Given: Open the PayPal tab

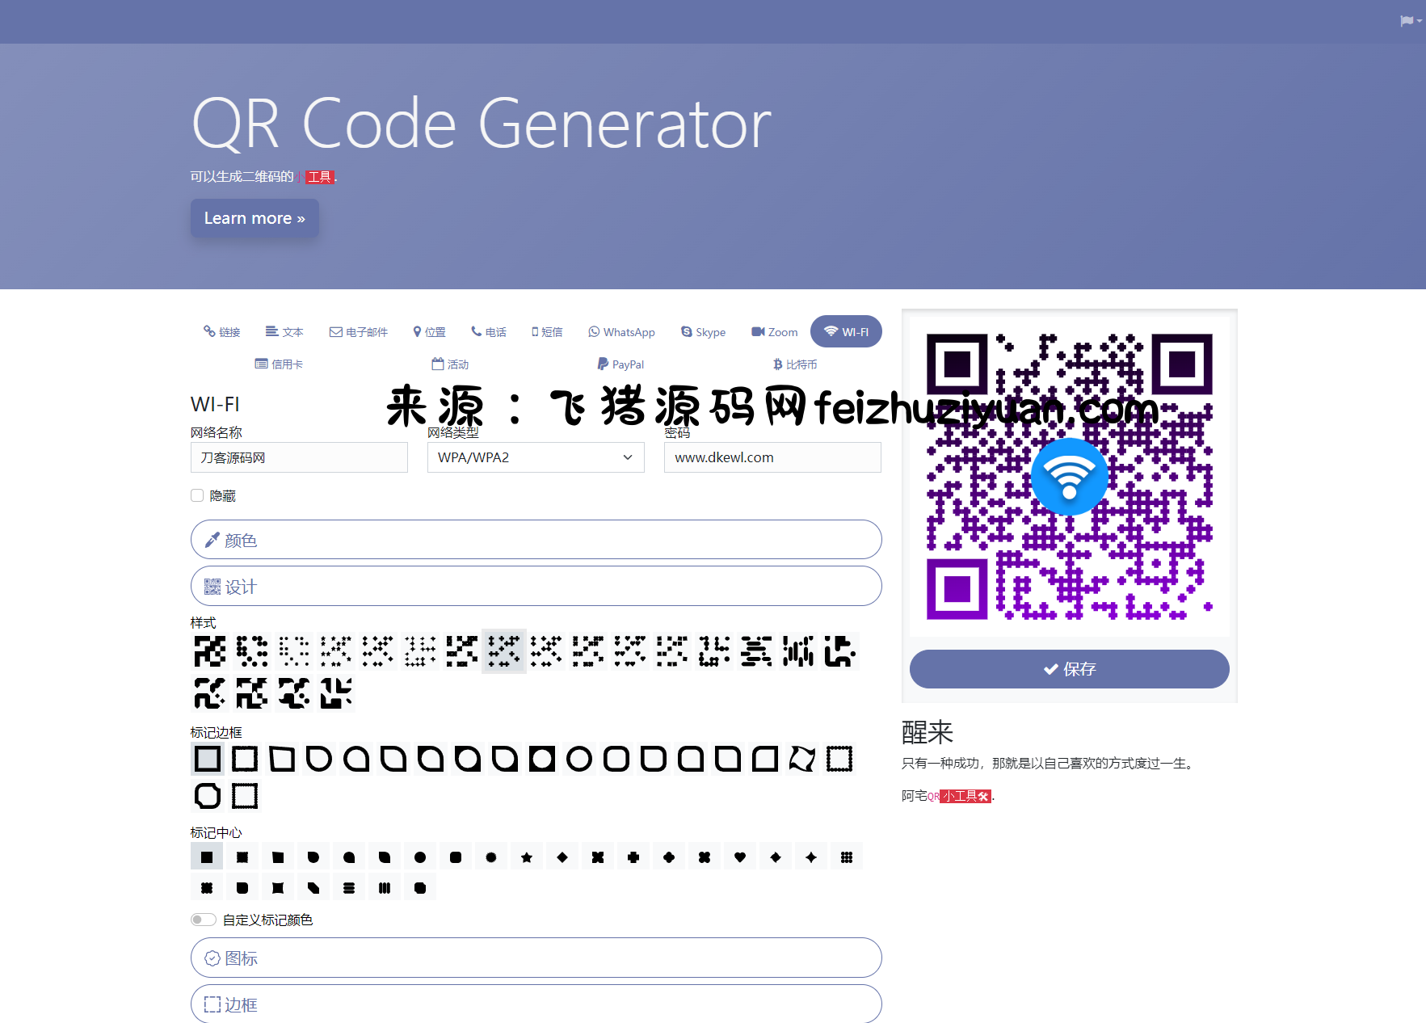Looking at the screenshot, I should click(620, 364).
